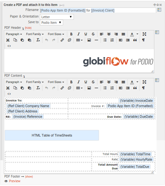Toggle Italic in PDF Header toolbar
The image size is (165, 186).
79,34
